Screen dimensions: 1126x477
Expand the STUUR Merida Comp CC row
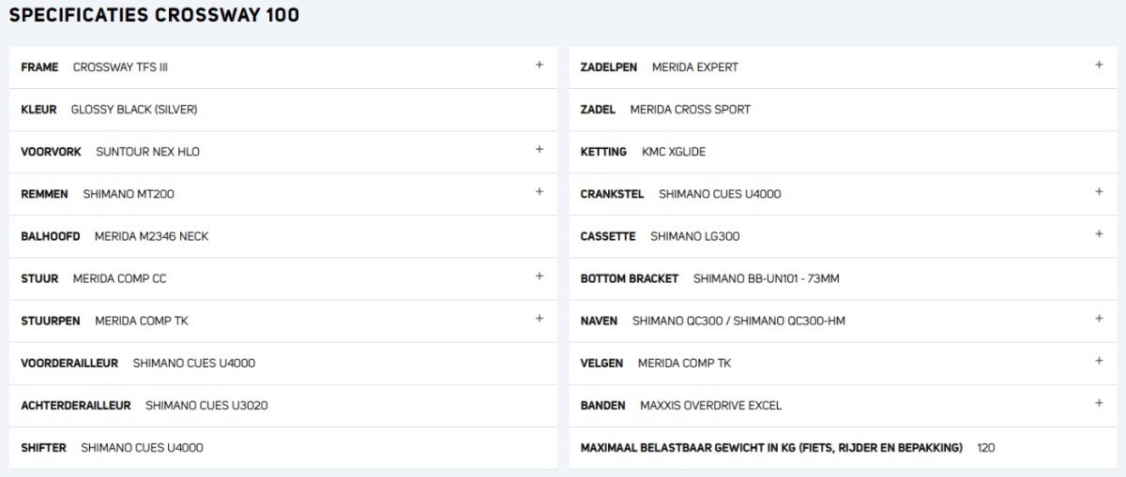540,276
